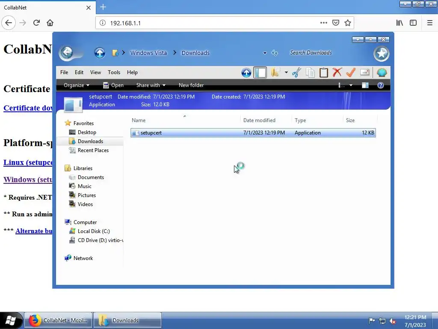Toggle the navigation pane toolbar button
Viewport: 438px width, 329px height.
point(260,73)
